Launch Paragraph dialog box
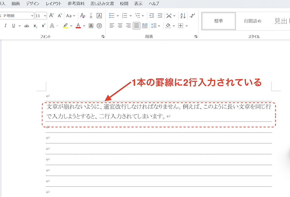This screenshot has width=290, height=197. (x=196, y=36)
